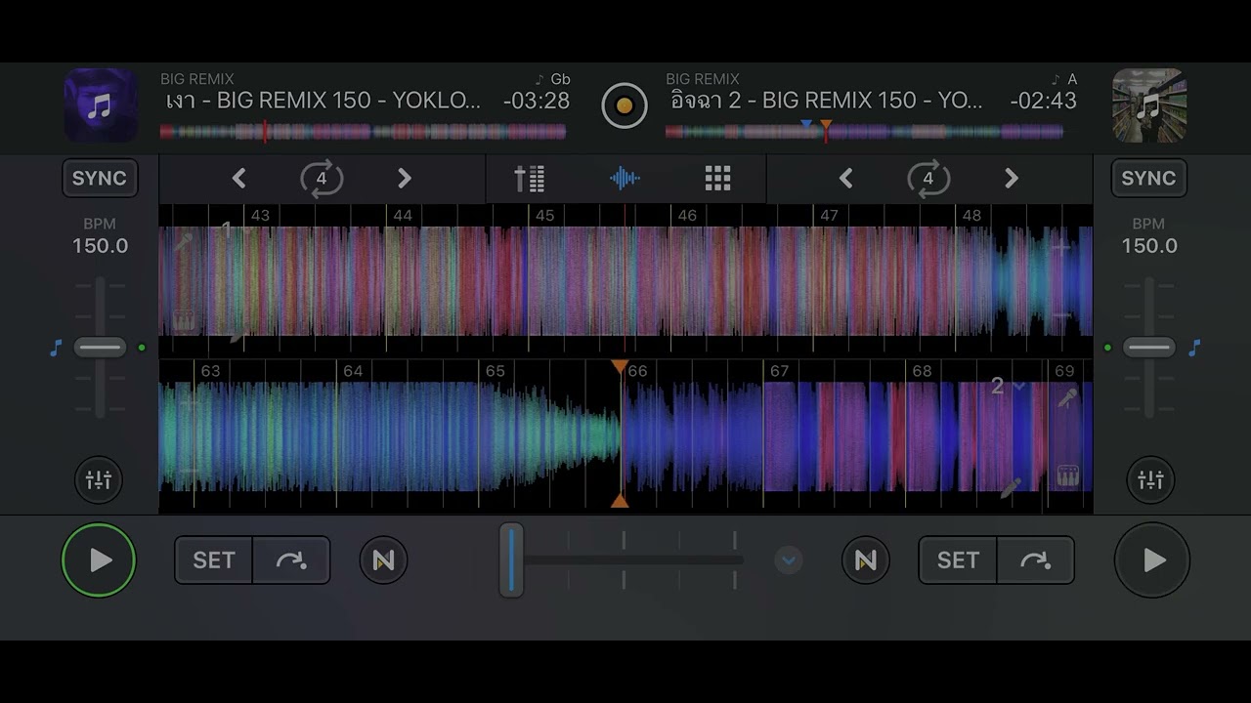Toggle SYNC on the right deck
This screenshot has width=1251, height=703.
(x=1148, y=178)
